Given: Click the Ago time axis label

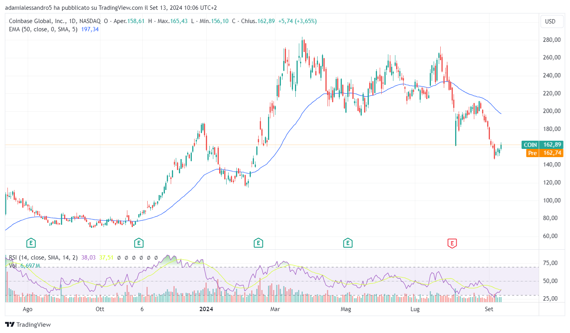Looking at the screenshot, I should pyautogui.click(x=27, y=309).
